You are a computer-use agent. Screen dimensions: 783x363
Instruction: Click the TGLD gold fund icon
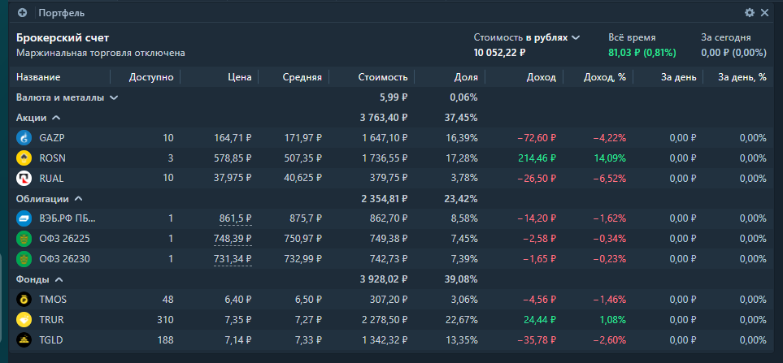point(24,339)
